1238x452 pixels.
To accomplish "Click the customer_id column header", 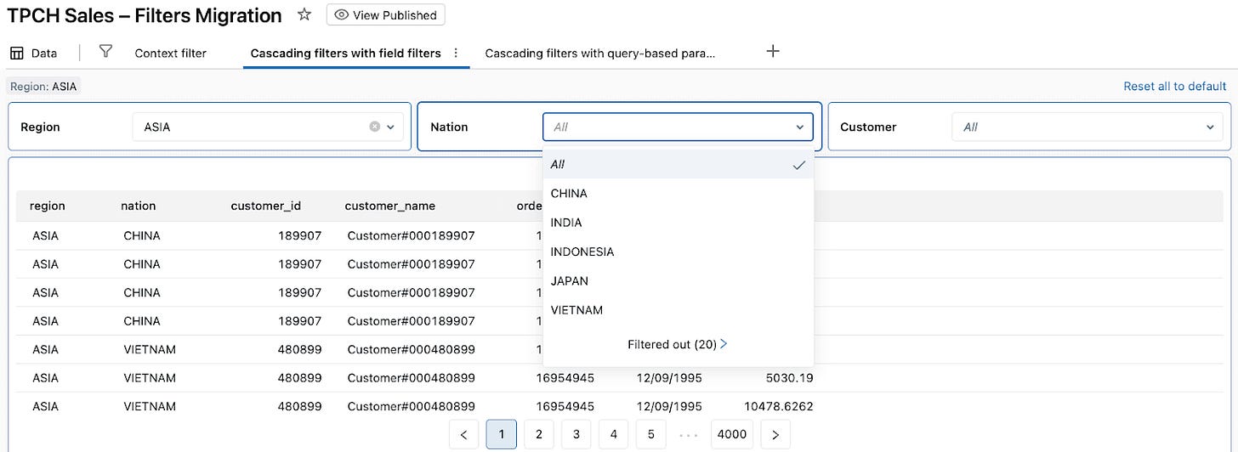I will (x=266, y=206).
